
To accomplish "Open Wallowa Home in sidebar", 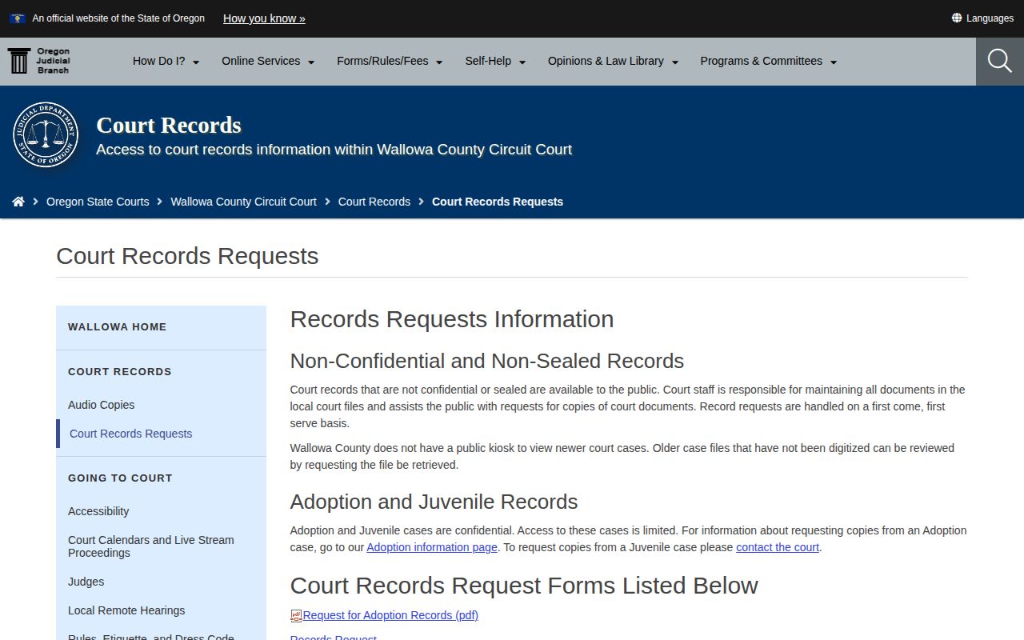I will (118, 326).
